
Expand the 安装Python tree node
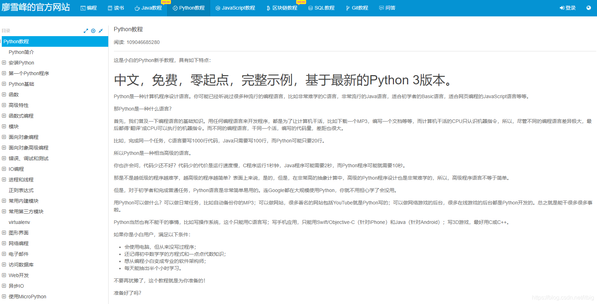click(4, 62)
